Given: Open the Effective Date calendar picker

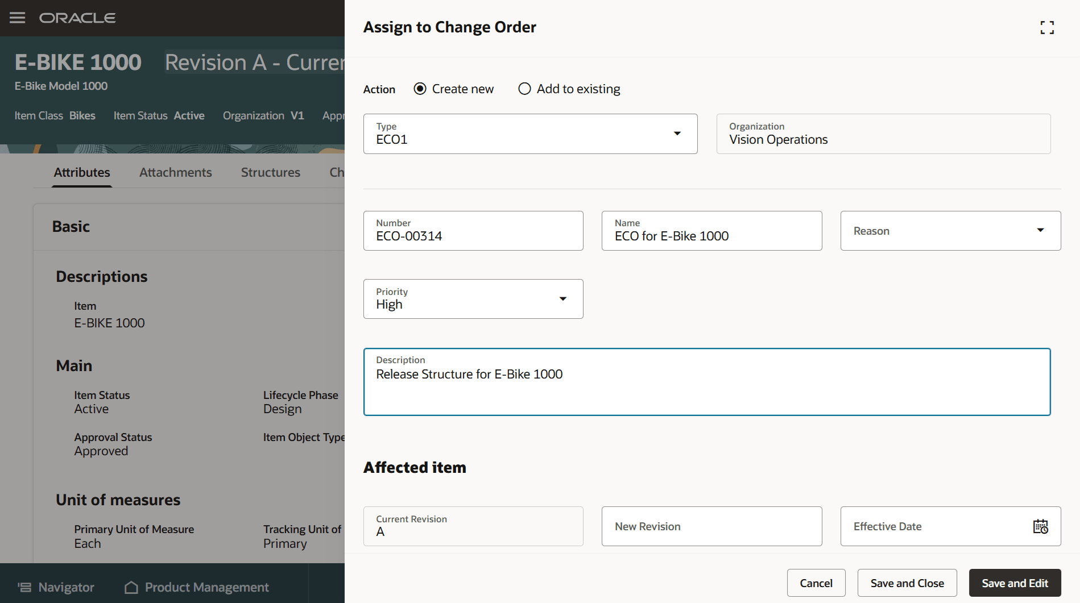Looking at the screenshot, I should click(x=1040, y=526).
